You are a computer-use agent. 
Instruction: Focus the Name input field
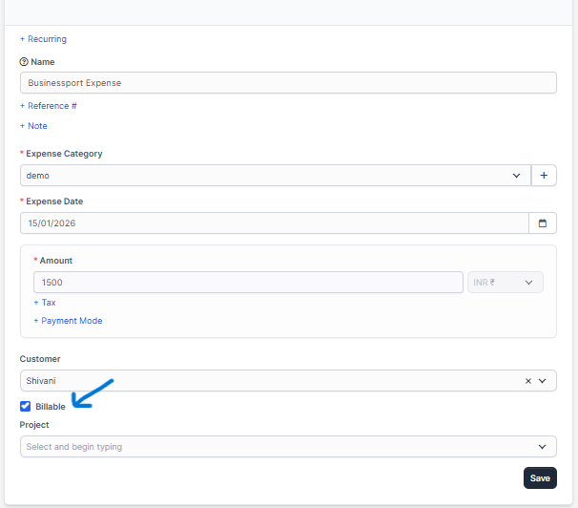[286, 83]
